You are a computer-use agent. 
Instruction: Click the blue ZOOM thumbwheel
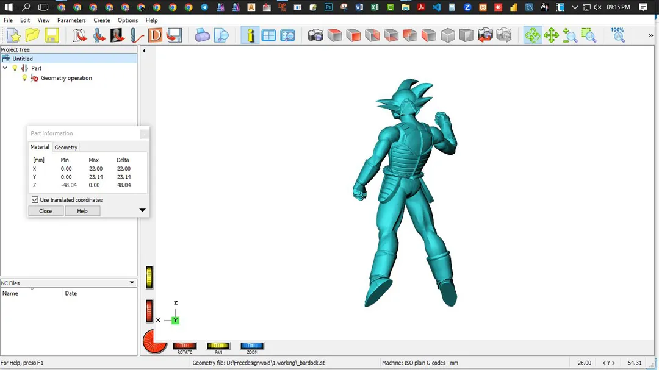pyautogui.click(x=252, y=346)
